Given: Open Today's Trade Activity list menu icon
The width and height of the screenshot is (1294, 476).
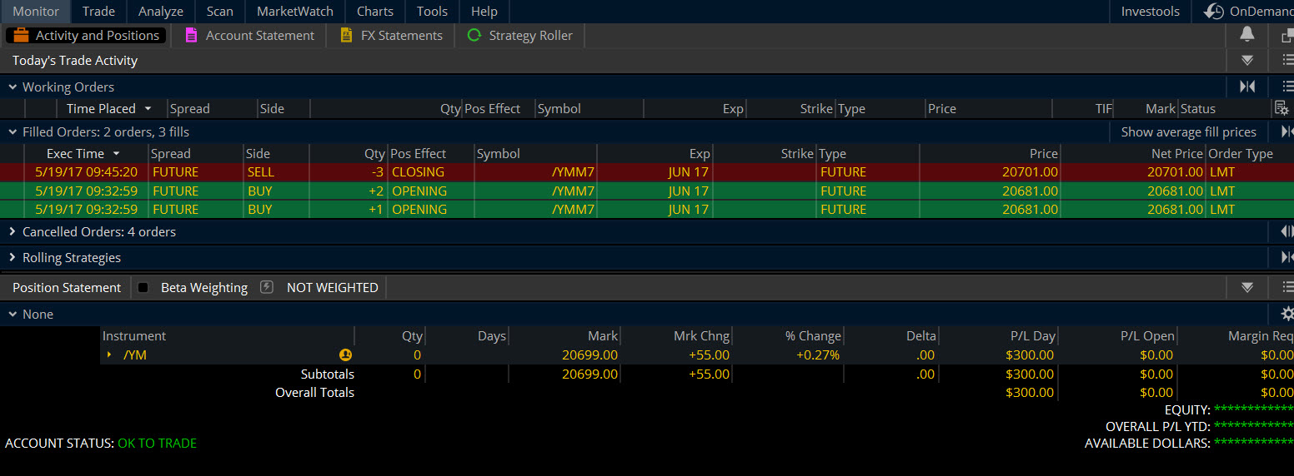Looking at the screenshot, I should [x=1287, y=60].
